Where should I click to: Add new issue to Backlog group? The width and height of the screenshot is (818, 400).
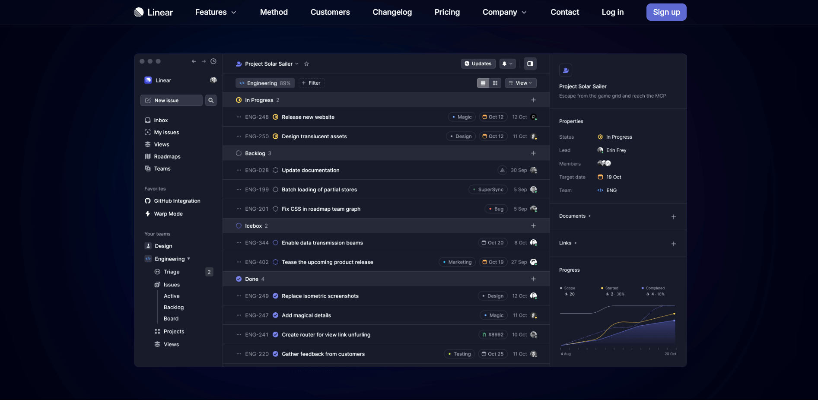coord(533,153)
